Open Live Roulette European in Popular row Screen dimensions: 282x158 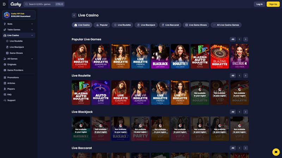tap(81, 56)
